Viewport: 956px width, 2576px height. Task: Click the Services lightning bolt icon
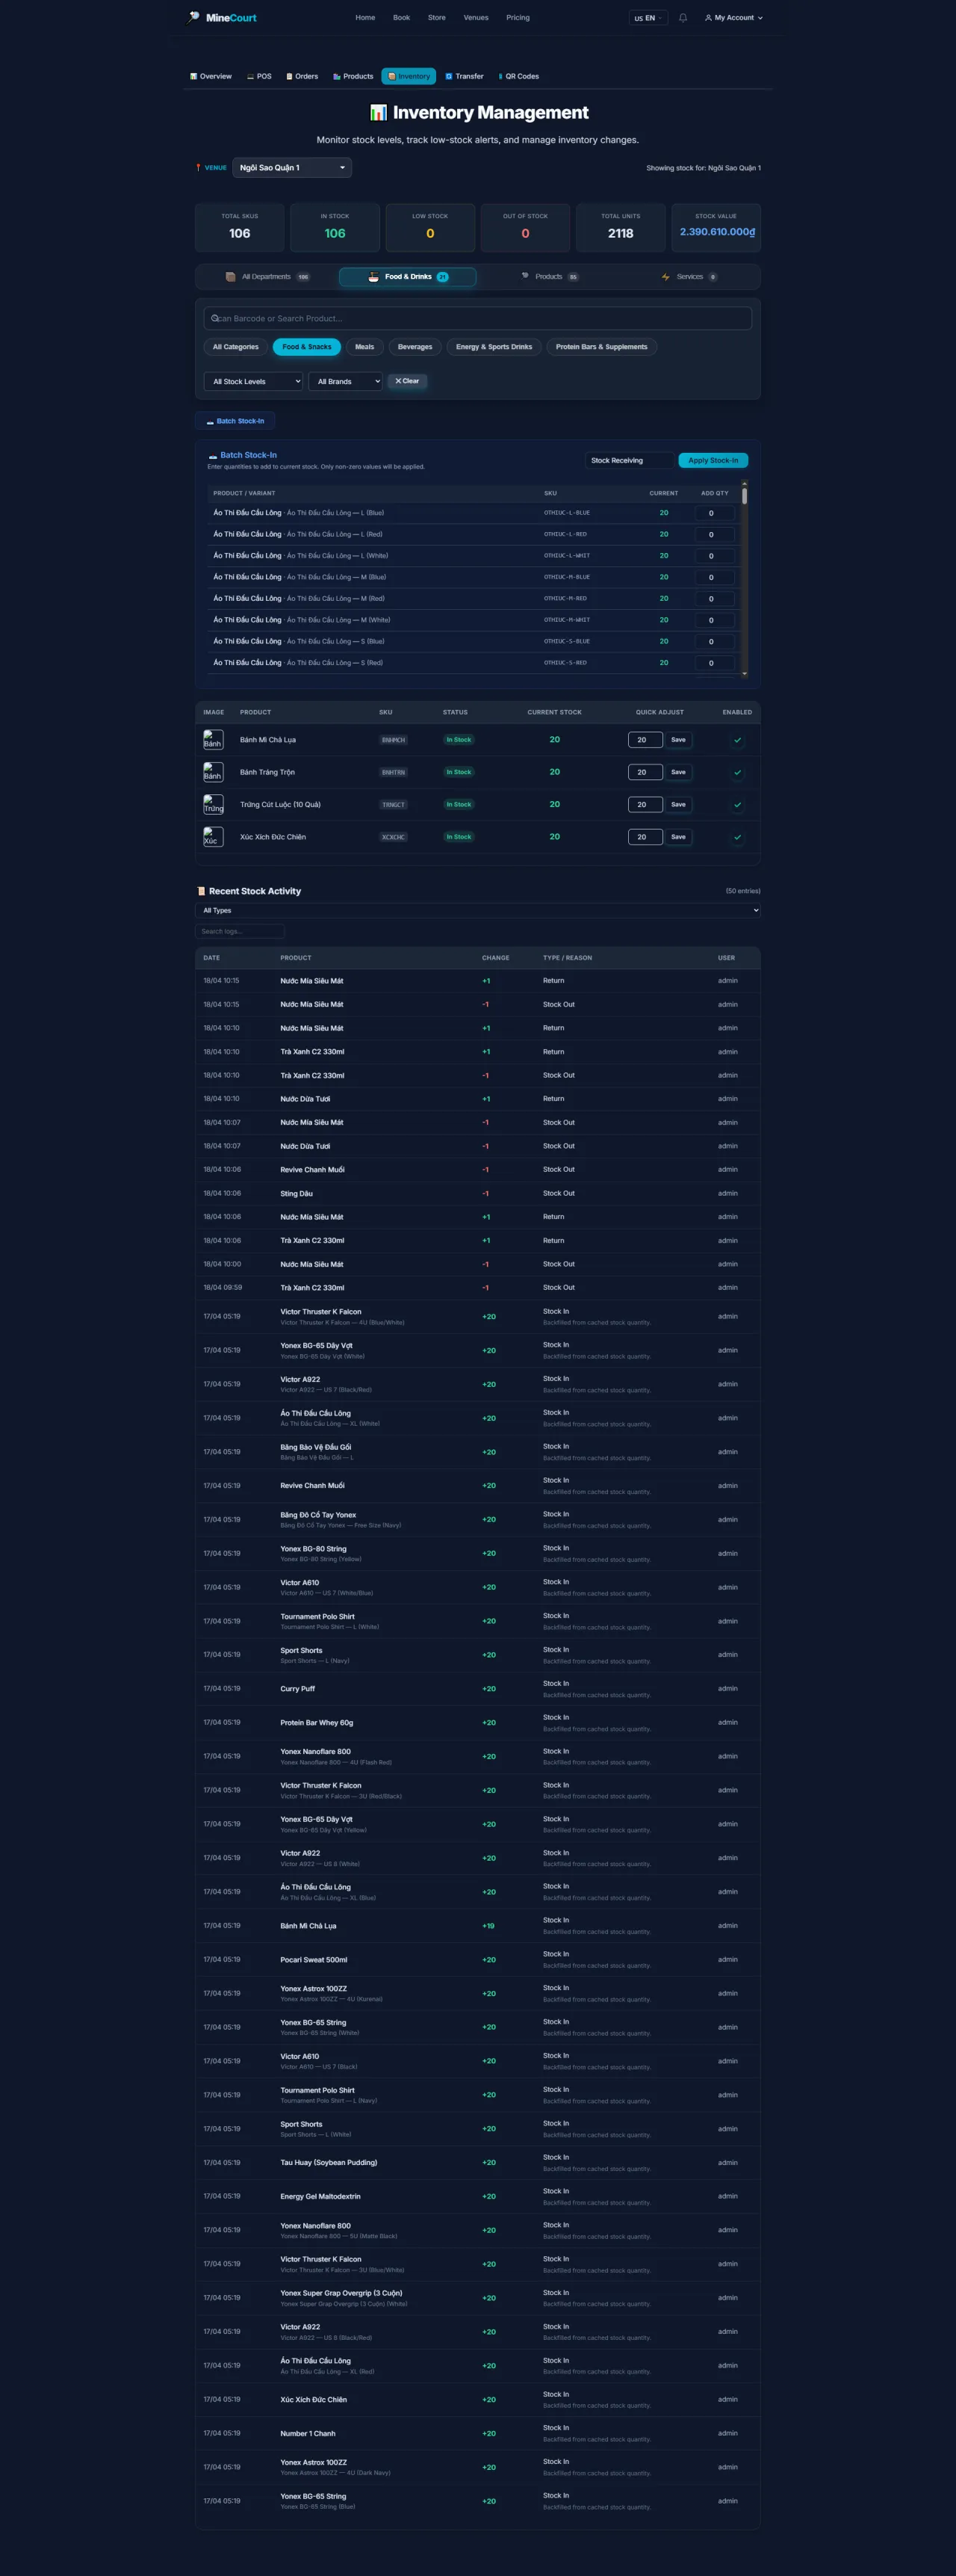(665, 277)
